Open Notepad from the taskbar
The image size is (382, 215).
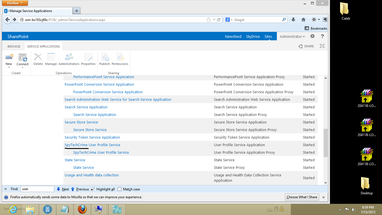coord(65,209)
